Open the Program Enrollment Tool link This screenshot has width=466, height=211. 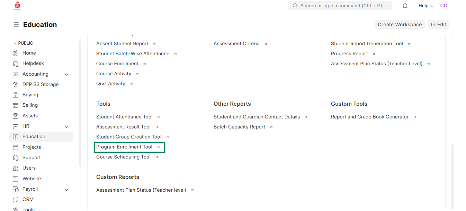[124, 147]
